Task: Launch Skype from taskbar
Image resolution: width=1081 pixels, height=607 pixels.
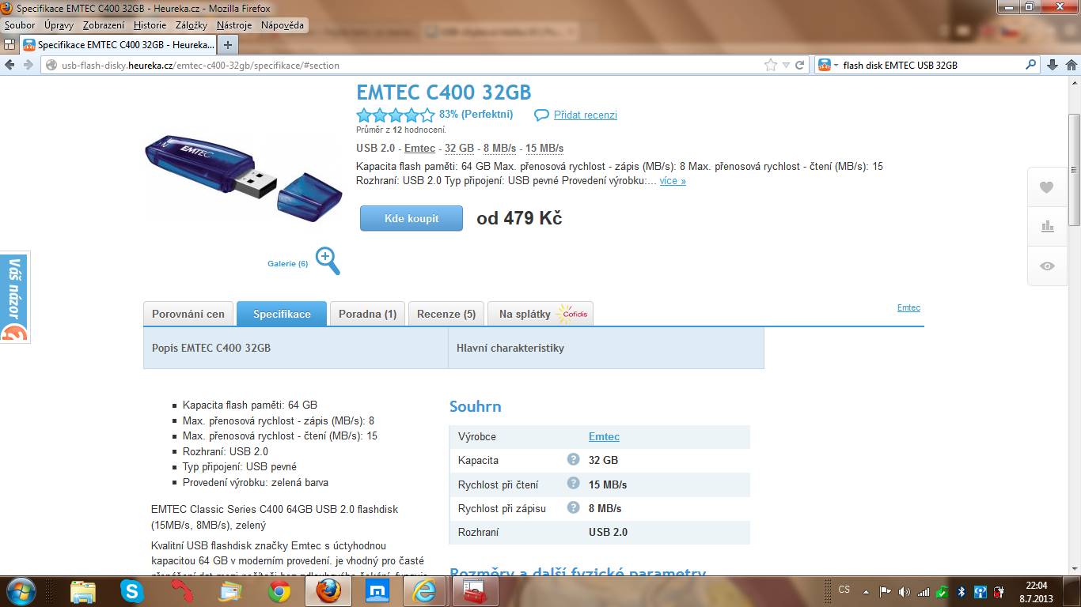Action: click(x=132, y=591)
